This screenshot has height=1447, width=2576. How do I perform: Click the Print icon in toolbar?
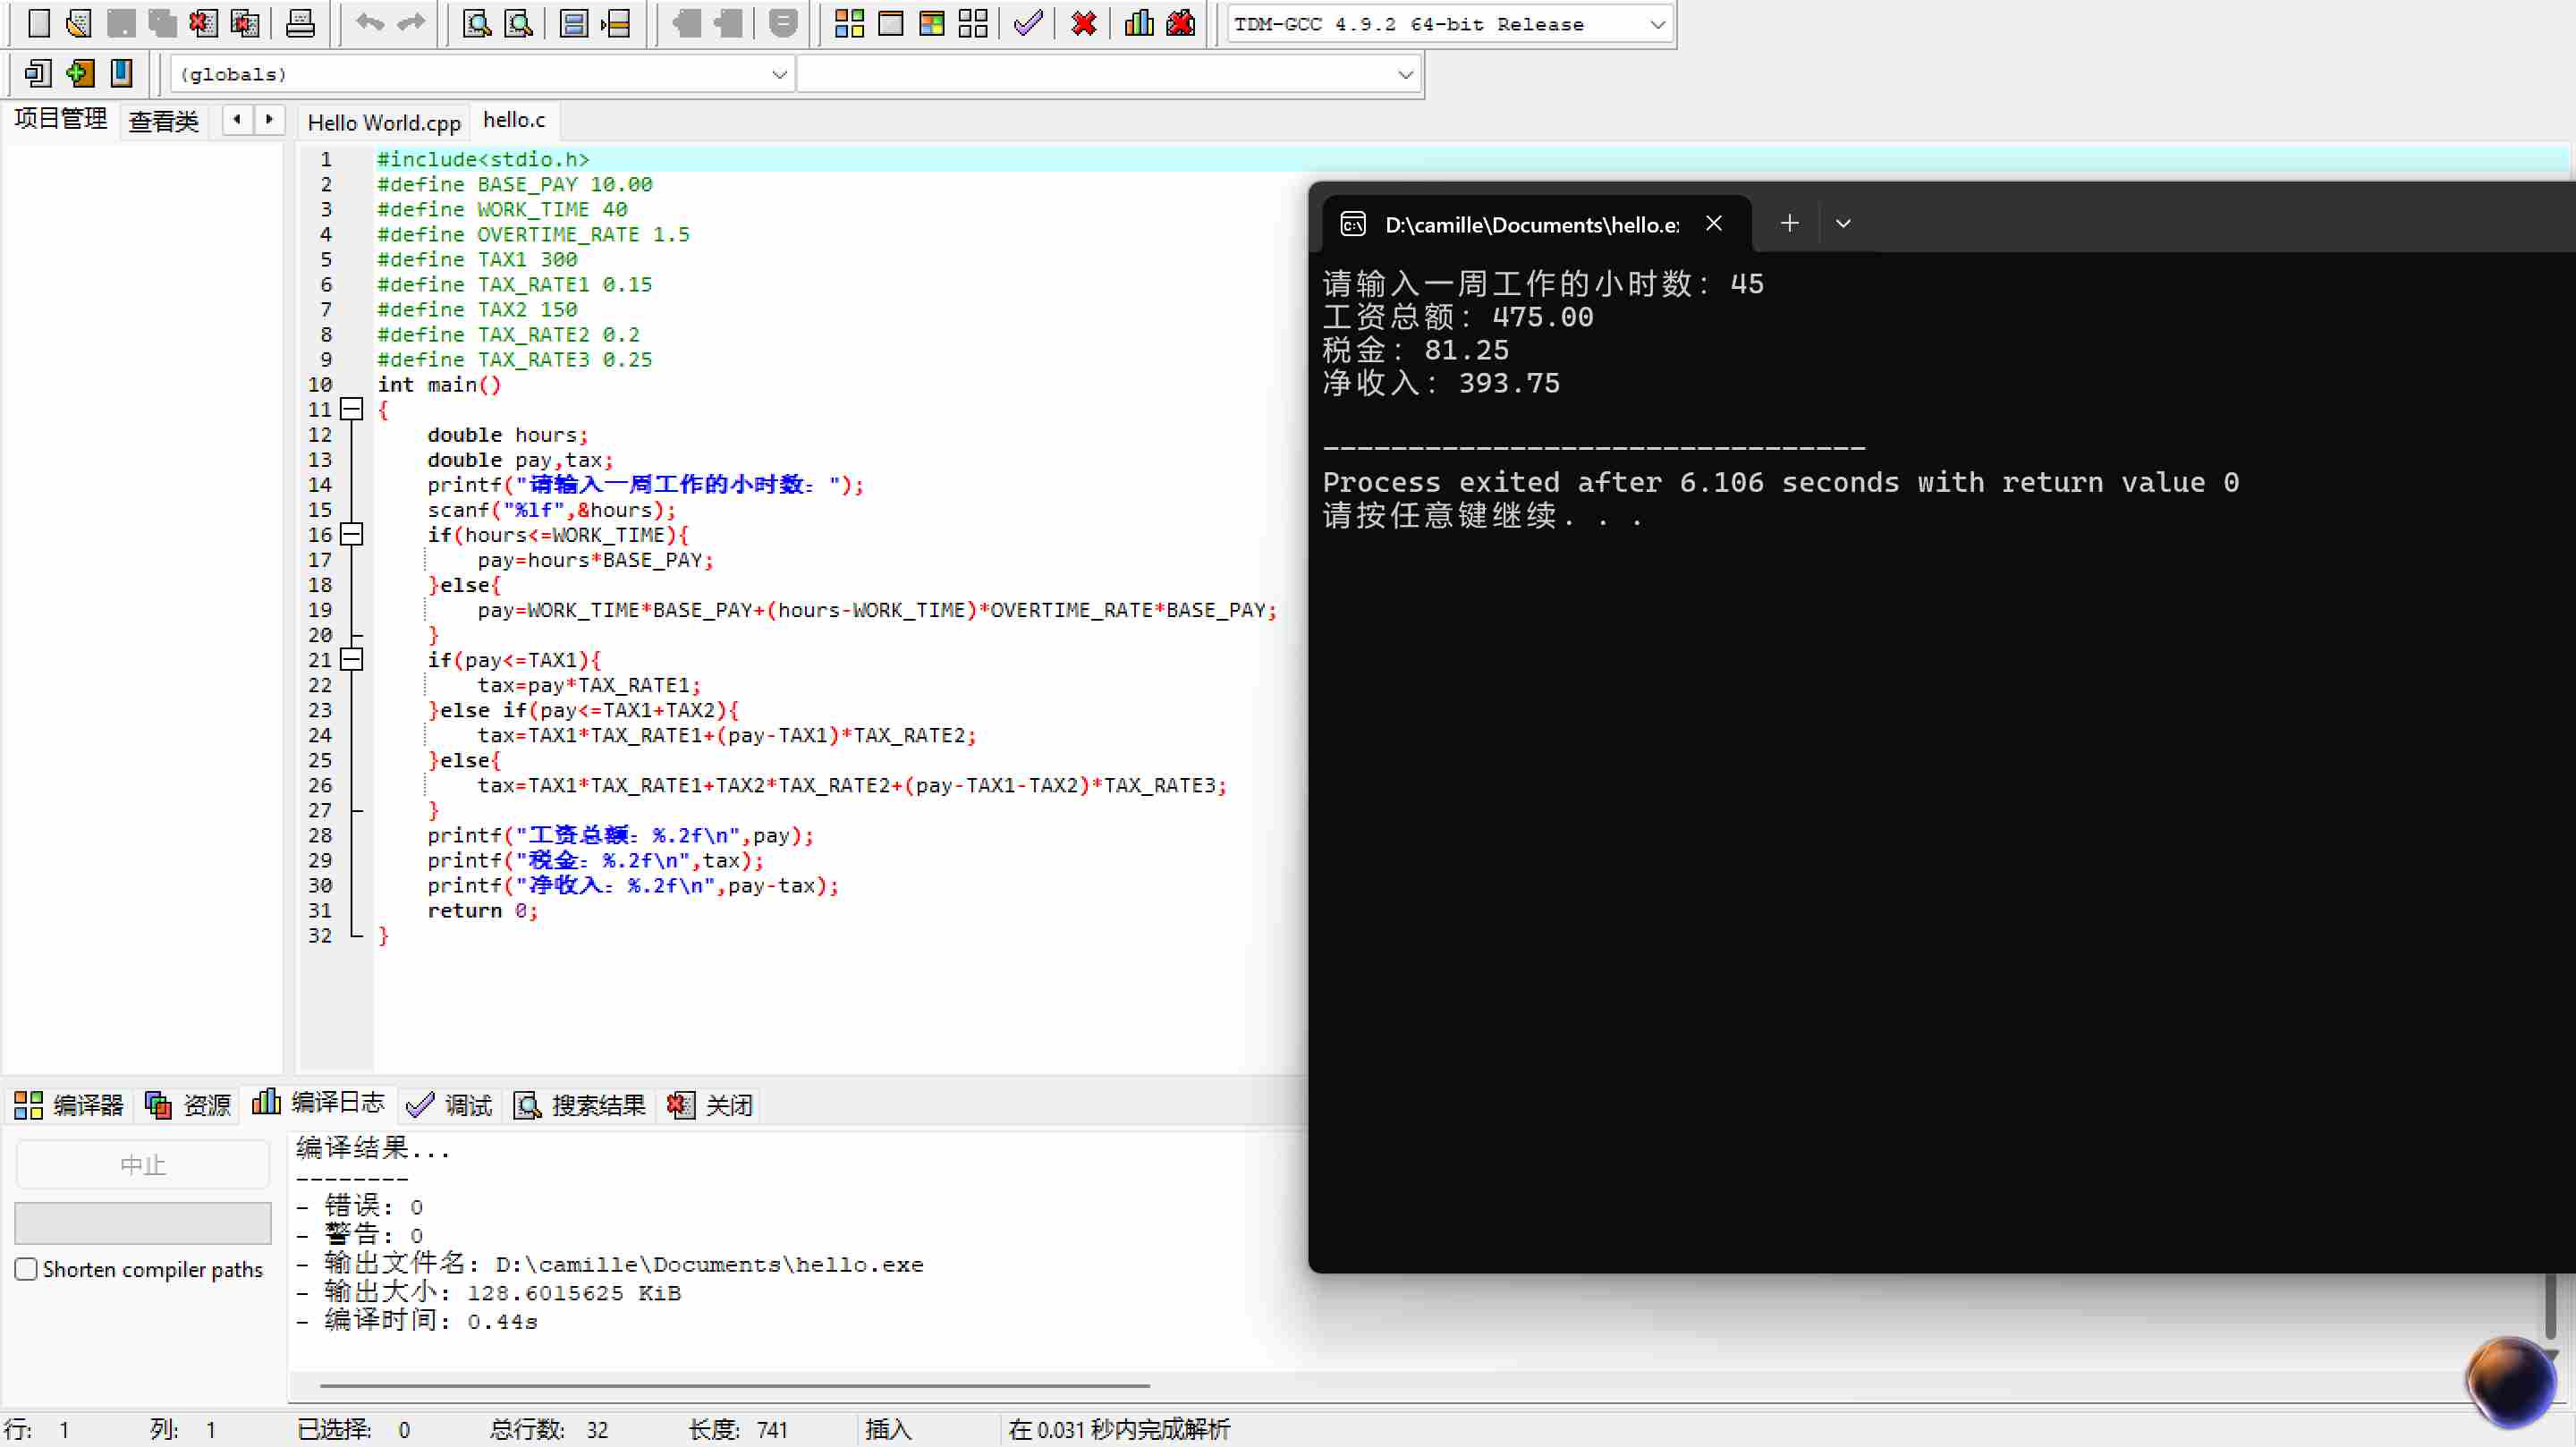pyautogui.click(x=300, y=23)
